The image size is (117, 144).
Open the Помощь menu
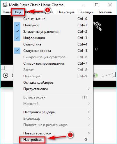coord(105,12)
